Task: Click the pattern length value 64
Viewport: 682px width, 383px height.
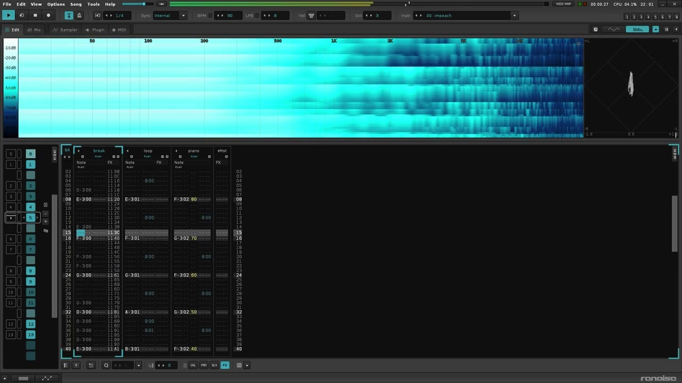Action: (67, 151)
